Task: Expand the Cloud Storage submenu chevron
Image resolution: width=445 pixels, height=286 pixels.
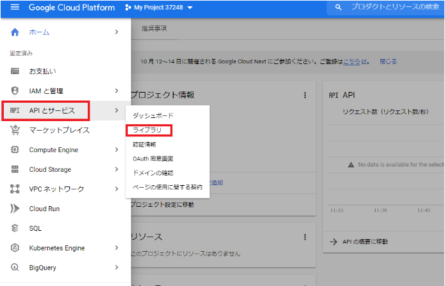Action: pos(116,169)
